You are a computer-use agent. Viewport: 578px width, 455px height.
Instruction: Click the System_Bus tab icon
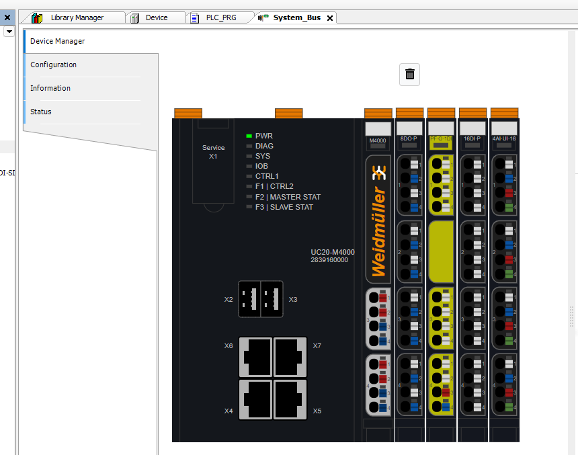tap(263, 17)
